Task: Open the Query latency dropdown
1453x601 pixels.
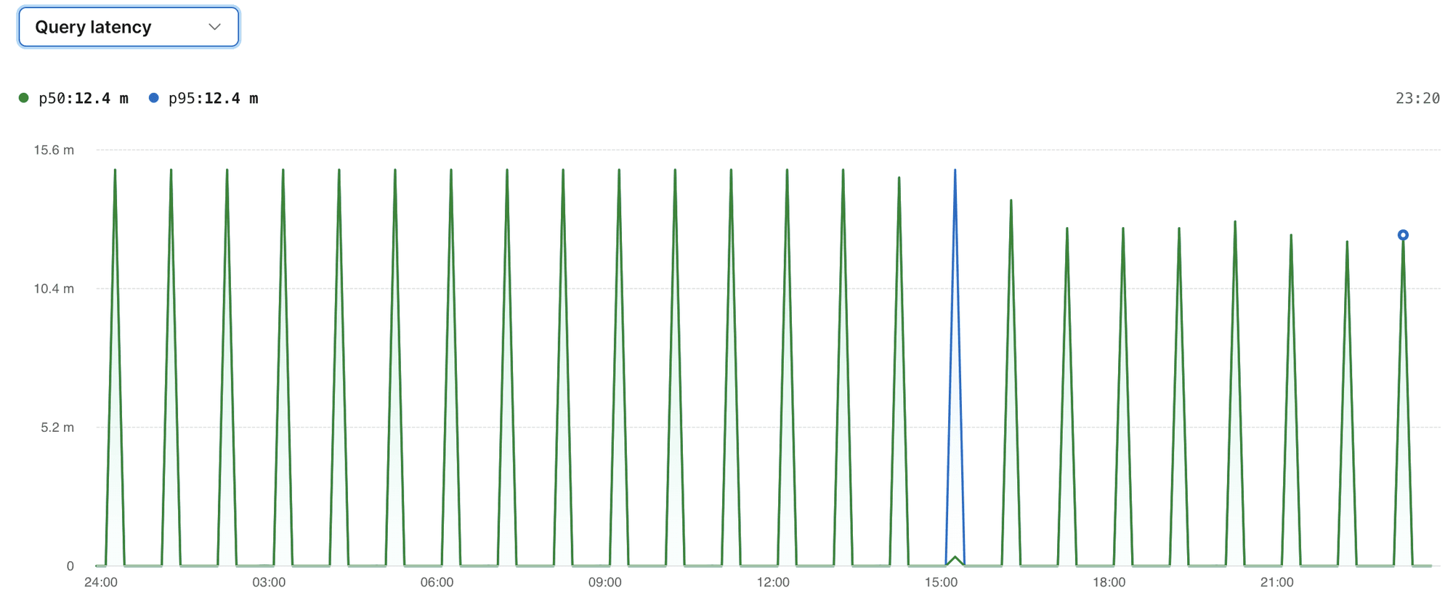Action: (129, 27)
